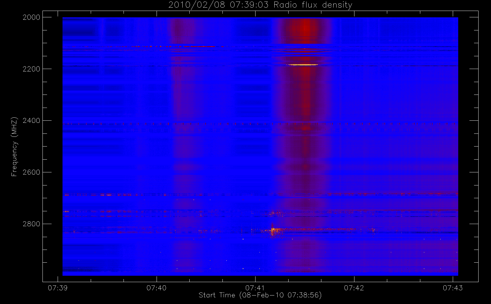The image size is (491, 304).
Task: Click the 2400 frequency tick label
Action: pyautogui.click(x=32, y=121)
